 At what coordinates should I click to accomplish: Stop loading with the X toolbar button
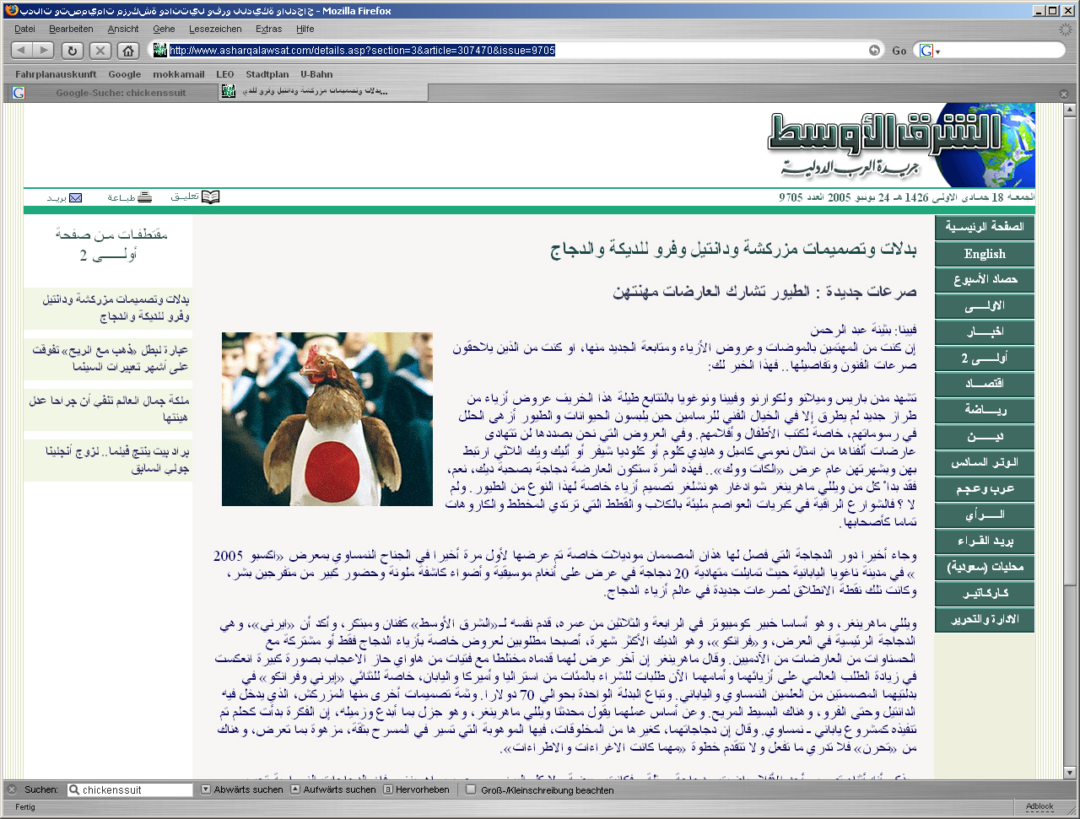click(100, 51)
